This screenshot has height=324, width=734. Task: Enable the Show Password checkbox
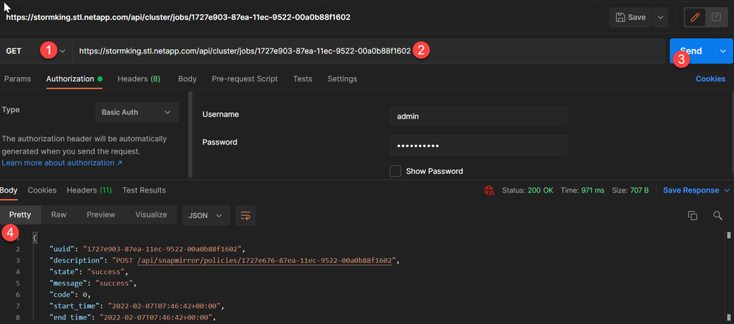[395, 171]
